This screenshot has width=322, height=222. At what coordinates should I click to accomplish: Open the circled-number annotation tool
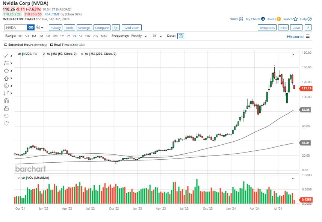6,86
